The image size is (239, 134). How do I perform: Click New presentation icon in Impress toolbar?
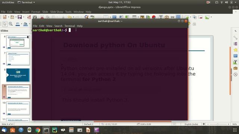pos(5,17)
